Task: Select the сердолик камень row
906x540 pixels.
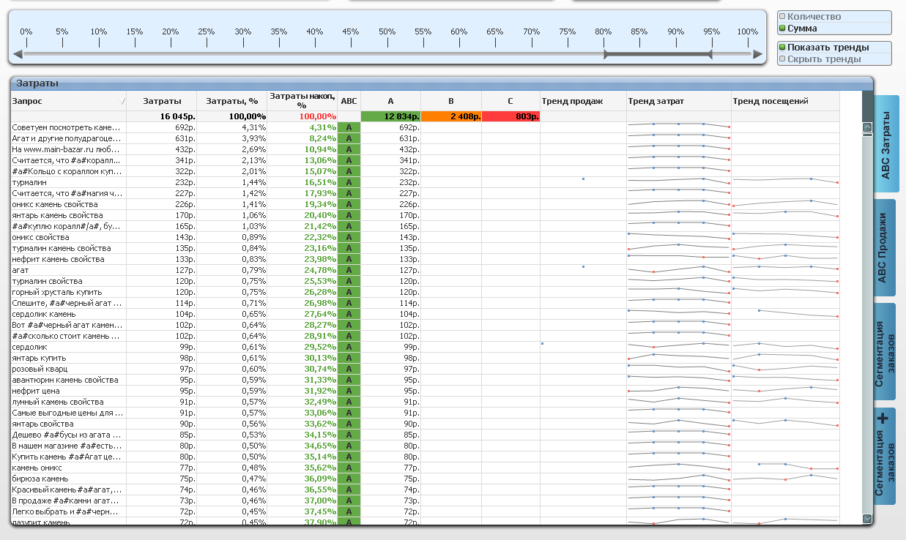Action: tap(68, 314)
